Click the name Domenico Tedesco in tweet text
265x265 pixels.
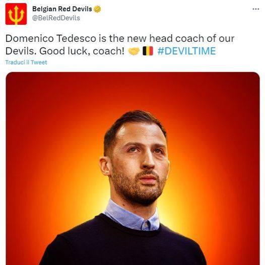[x=51, y=38]
